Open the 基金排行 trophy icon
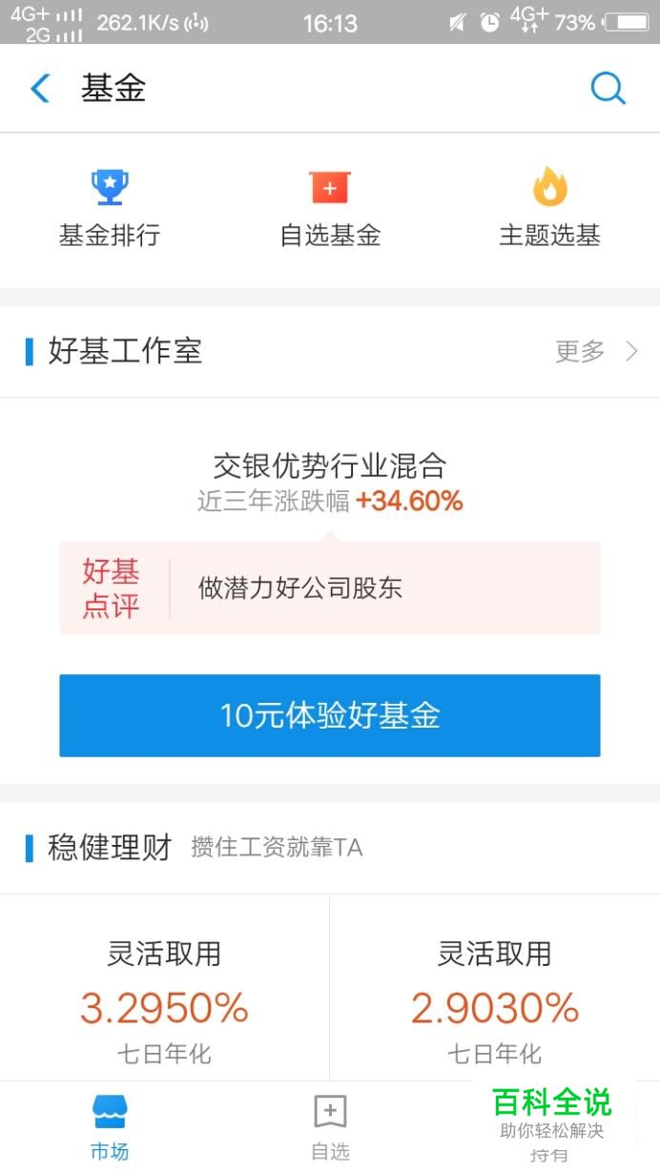The height and width of the screenshot is (1173, 660). click(110, 187)
